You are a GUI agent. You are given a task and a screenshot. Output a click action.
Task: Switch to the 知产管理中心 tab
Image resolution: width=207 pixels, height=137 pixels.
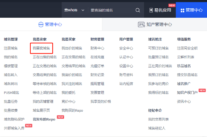click(x=155, y=25)
